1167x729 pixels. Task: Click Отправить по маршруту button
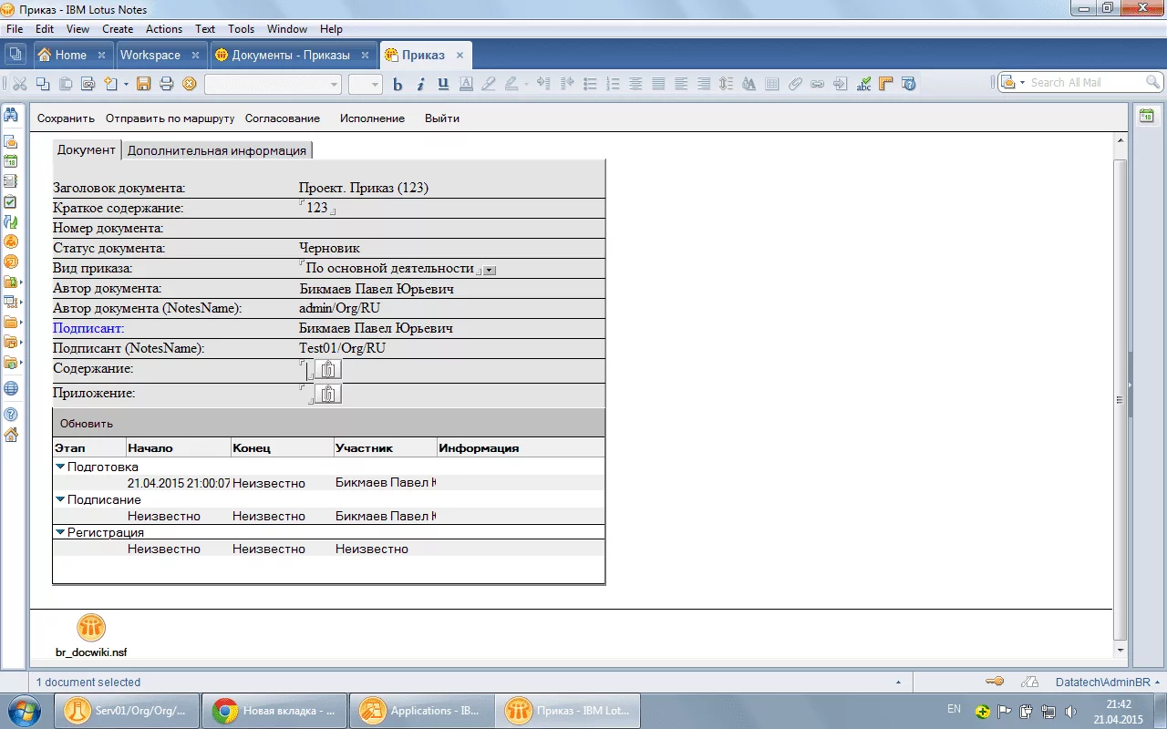(x=170, y=118)
